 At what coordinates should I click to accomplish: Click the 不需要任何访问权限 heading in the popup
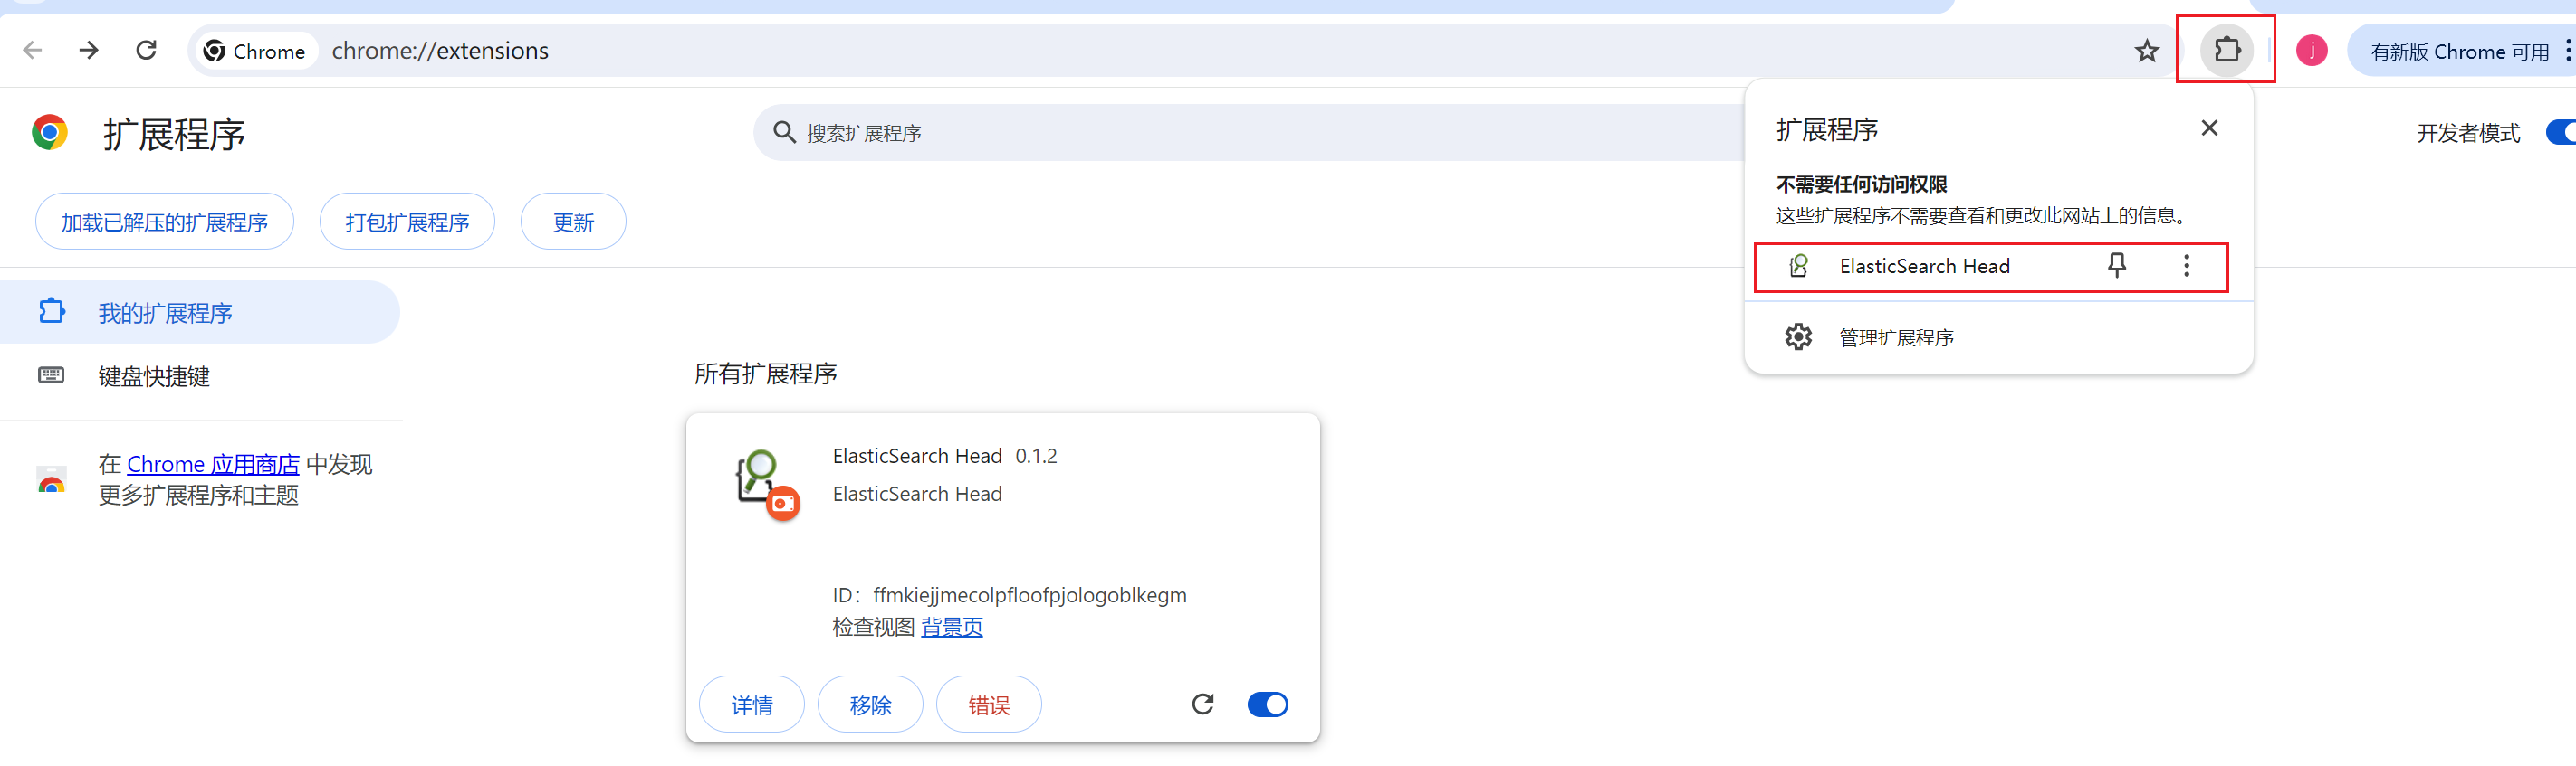click(x=1861, y=184)
